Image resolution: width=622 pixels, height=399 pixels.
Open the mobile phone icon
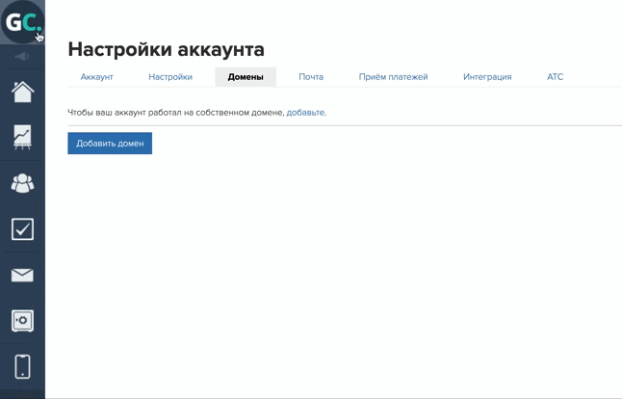[21, 366]
